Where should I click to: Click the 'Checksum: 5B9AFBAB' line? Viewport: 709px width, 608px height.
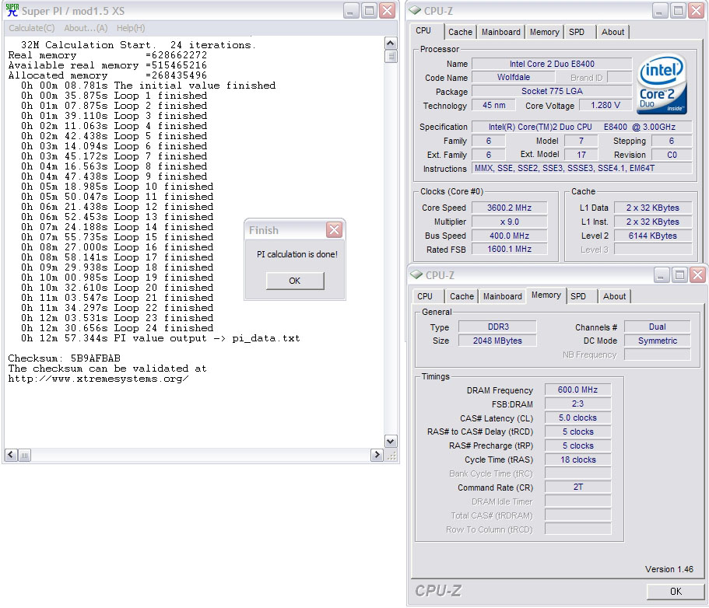click(65, 358)
